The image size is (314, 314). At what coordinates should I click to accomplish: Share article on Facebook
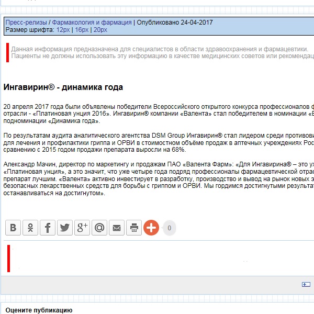[x=48, y=228]
